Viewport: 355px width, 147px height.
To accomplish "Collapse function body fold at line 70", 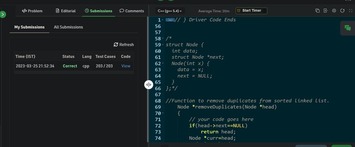I will coord(163,113).
